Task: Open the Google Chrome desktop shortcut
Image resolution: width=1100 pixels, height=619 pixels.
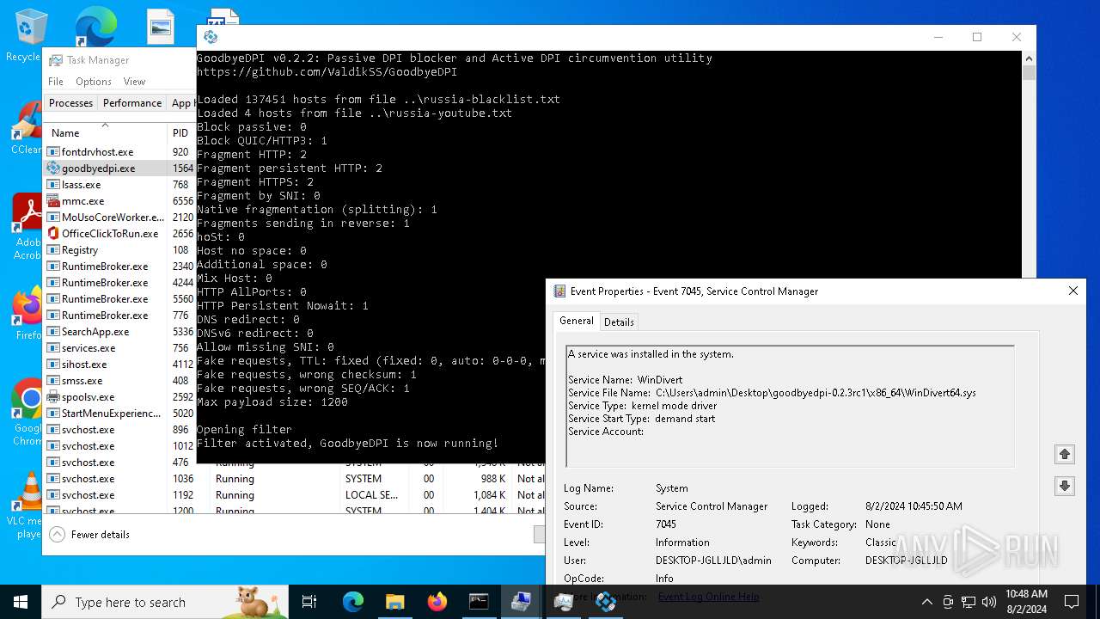Action: (27, 411)
